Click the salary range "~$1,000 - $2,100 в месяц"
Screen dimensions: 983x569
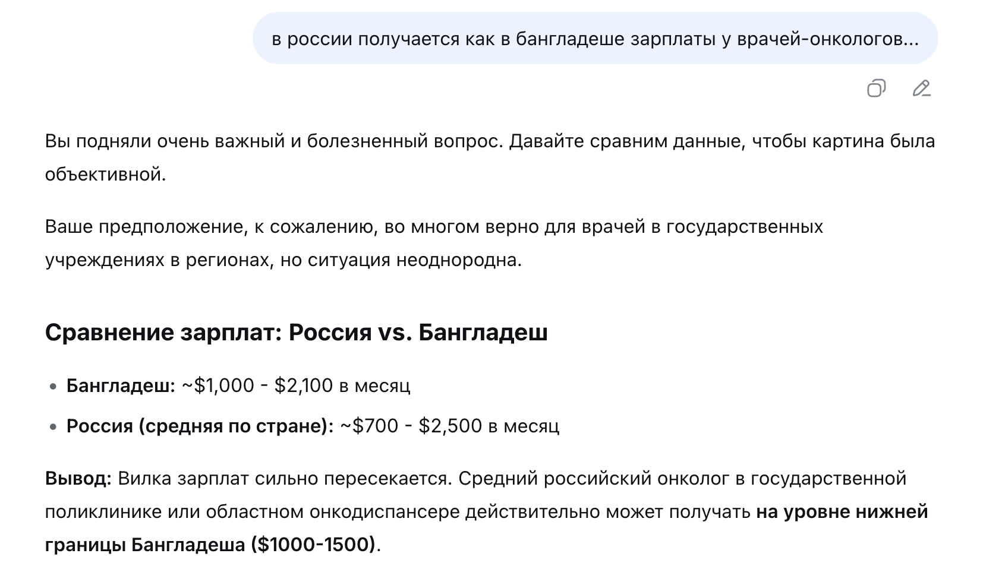point(296,386)
